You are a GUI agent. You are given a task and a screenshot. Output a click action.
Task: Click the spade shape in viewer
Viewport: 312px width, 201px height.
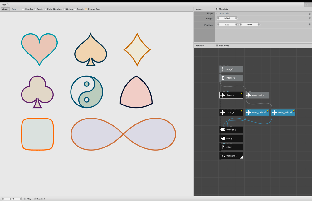point(91,49)
